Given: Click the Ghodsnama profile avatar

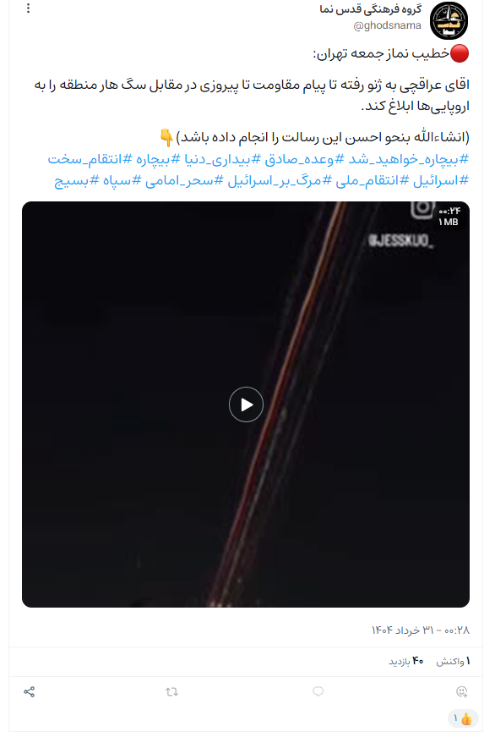Looking at the screenshot, I should click(449, 20).
